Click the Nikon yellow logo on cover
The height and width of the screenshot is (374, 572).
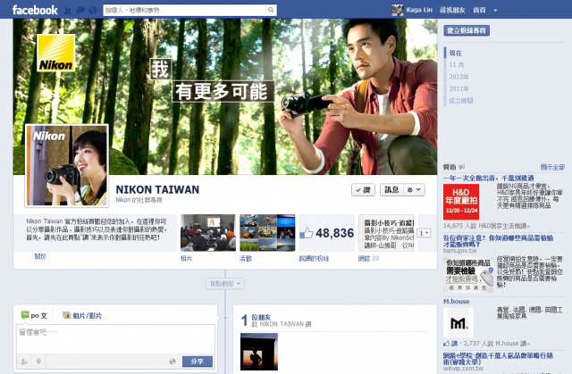coord(55,53)
